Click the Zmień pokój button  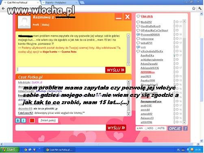(48, 120)
